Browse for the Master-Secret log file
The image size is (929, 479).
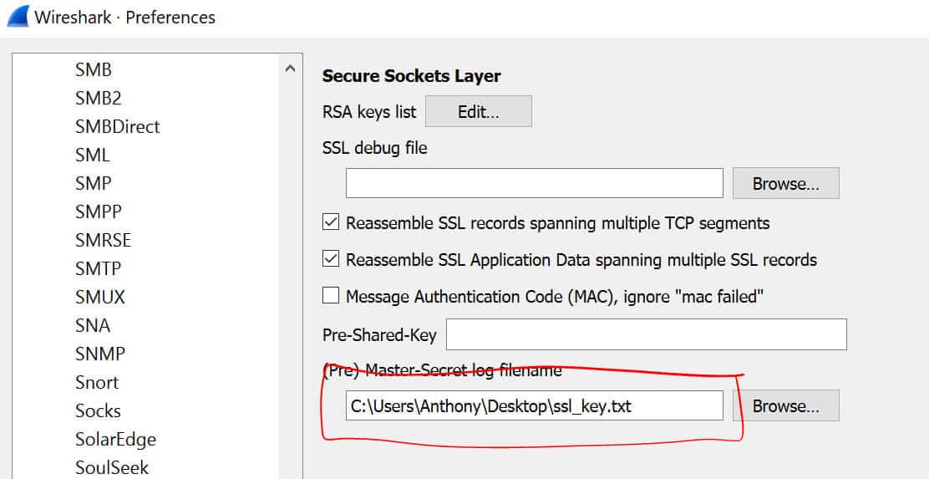click(x=785, y=405)
